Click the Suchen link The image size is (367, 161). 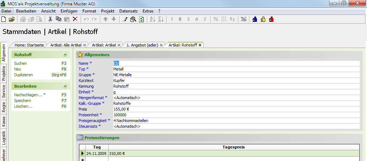20,63
